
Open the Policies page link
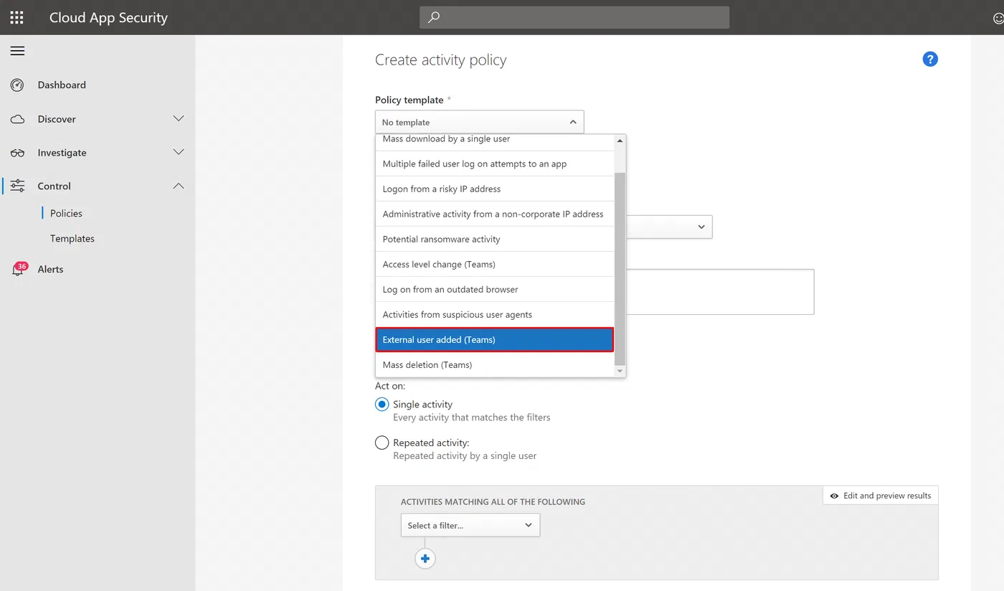(x=66, y=213)
